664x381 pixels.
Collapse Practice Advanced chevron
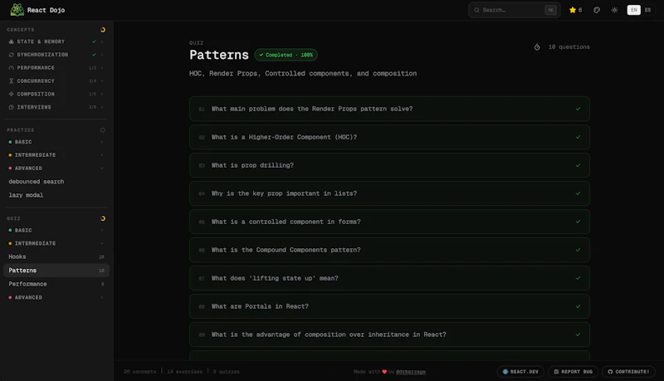click(102, 168)
